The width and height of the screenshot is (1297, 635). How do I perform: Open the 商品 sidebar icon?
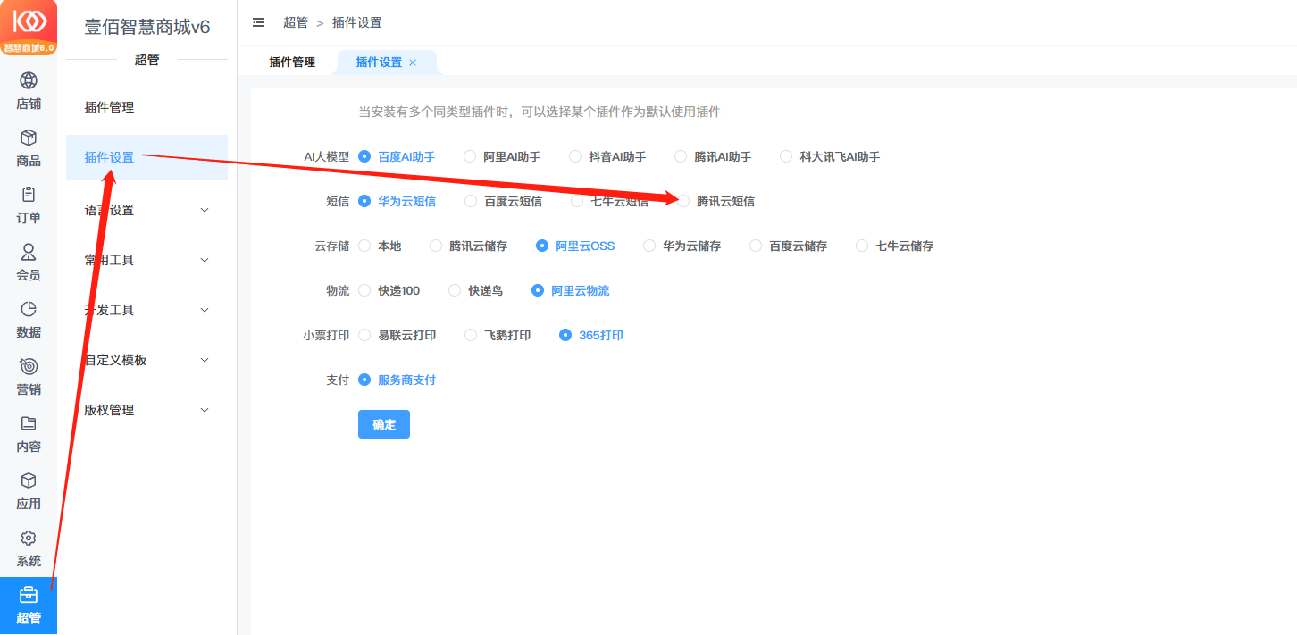pos(29,138)
